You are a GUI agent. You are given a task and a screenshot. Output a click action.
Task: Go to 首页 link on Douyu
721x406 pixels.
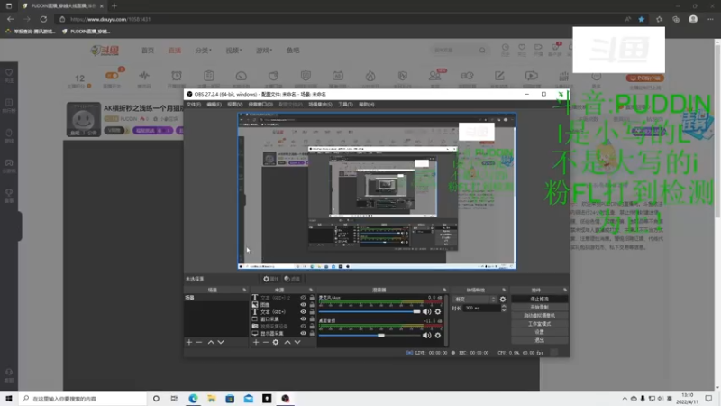148,51
